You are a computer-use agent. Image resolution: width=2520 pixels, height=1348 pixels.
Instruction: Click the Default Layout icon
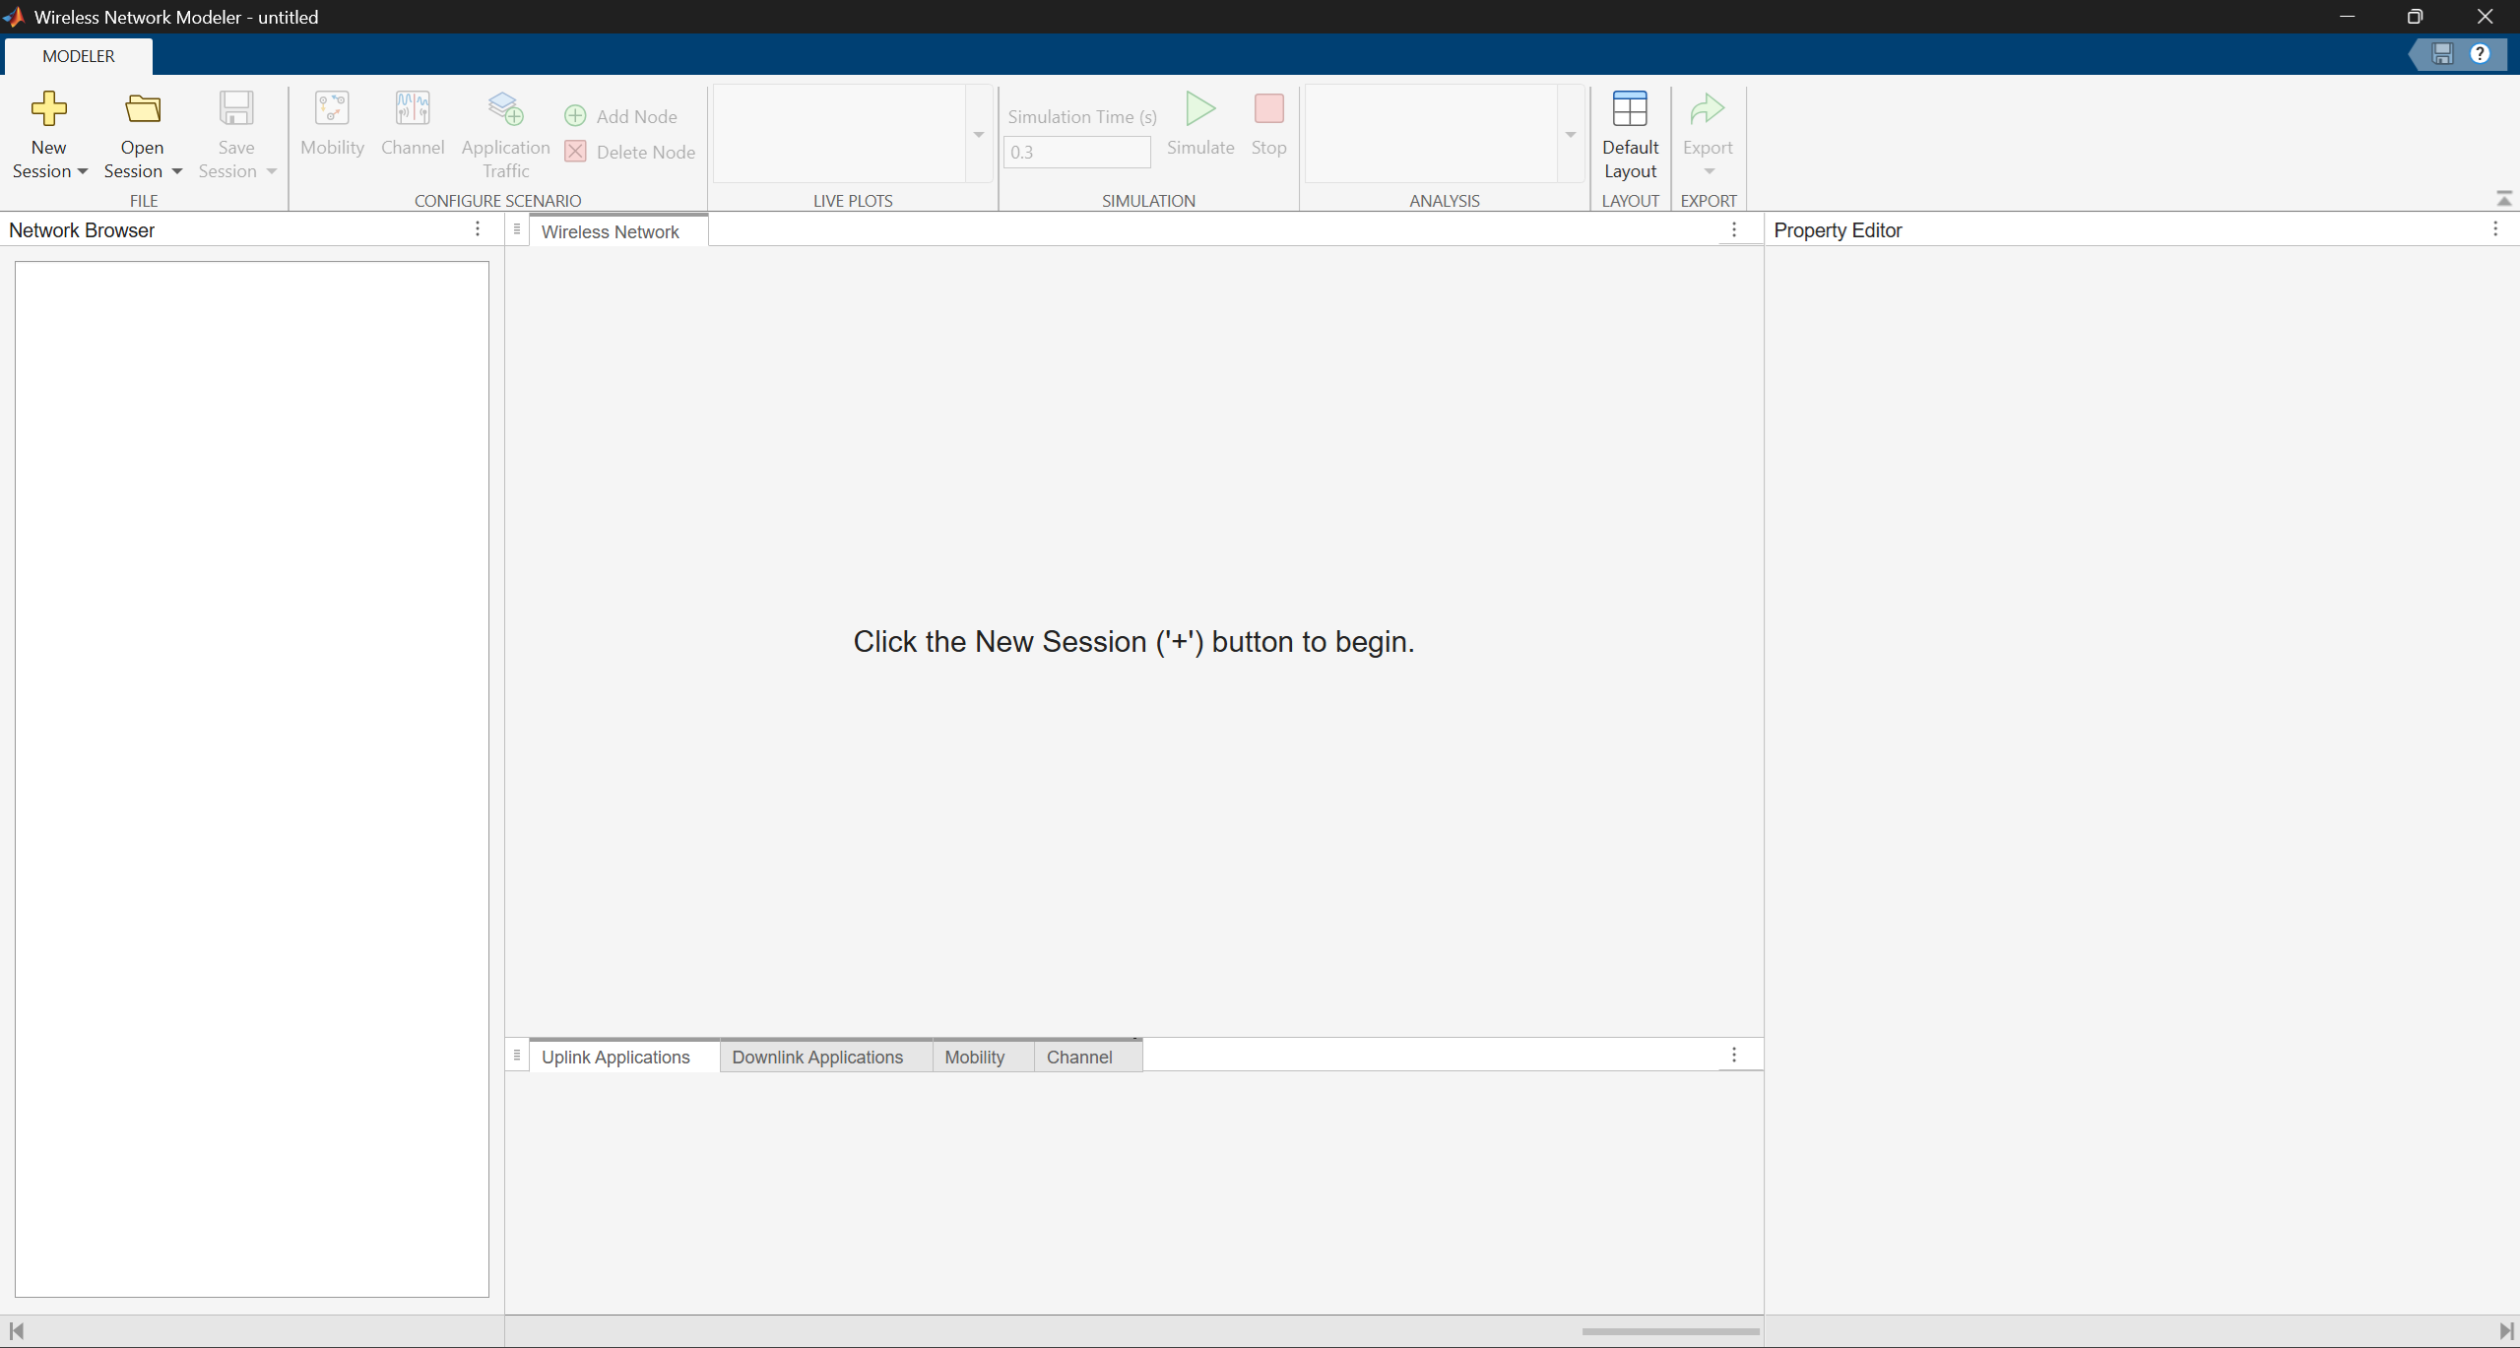pyautogui.click(x=1630, y=109)
